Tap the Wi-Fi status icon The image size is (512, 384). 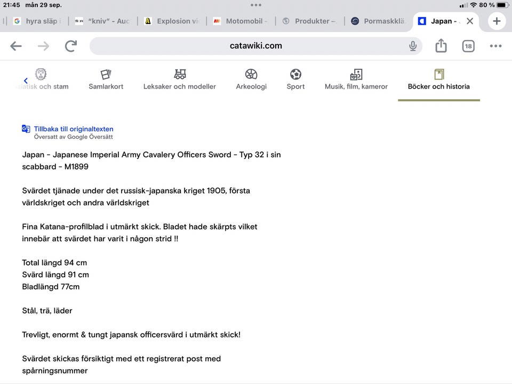(x=474, y=5)
